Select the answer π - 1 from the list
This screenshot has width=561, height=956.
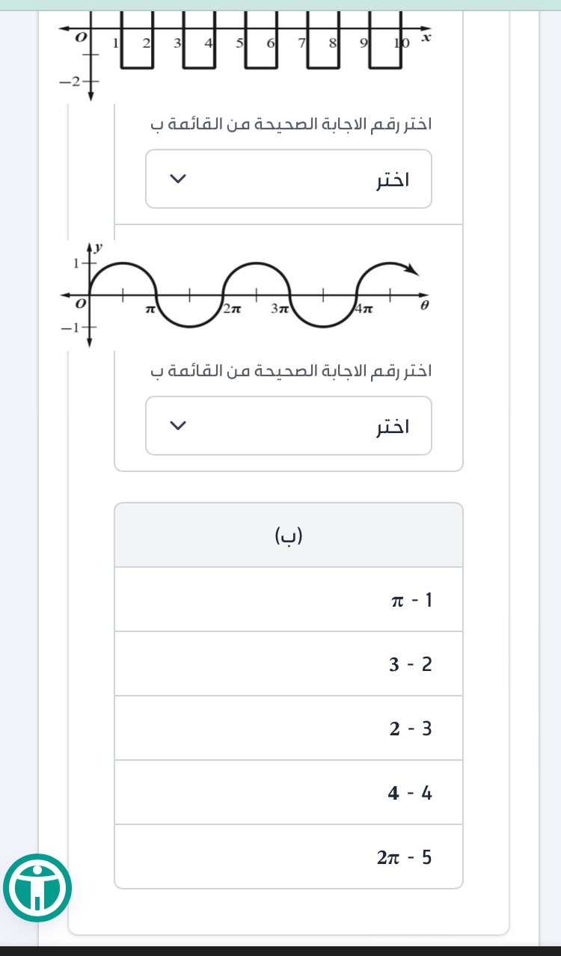click(411, 599)
